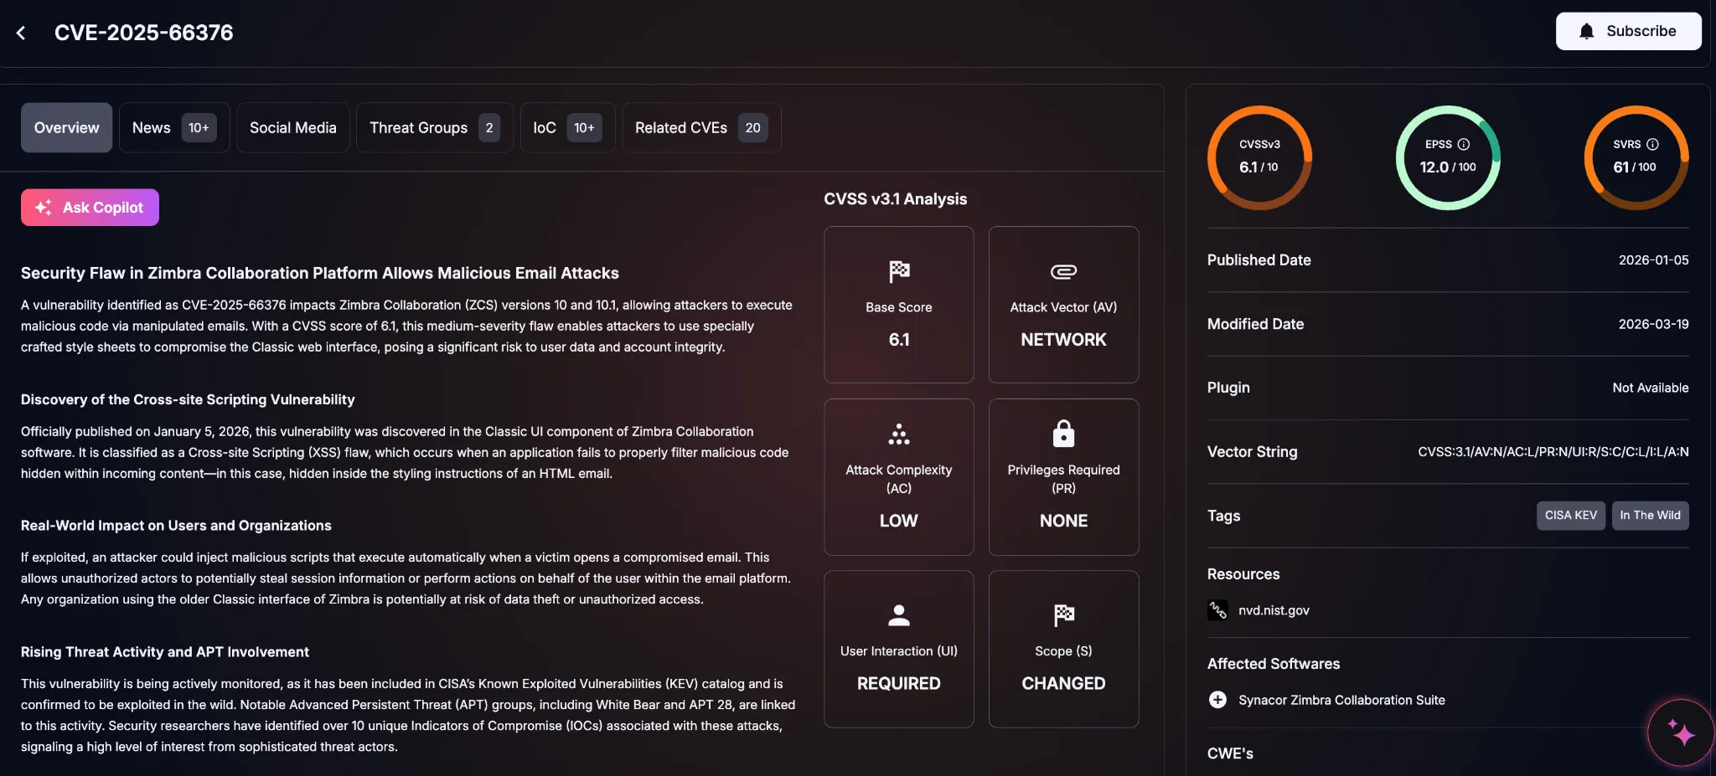Image resolution: width=1716 pixels, height=776 pixels.
Task: Click the User Interaction person icon
Action: pyautogui.click(x=899, y=615)
